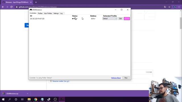The height and width of the screenshot is (102, 182).
Task: Close the Releases browser tab
Action: pos(31,2)
